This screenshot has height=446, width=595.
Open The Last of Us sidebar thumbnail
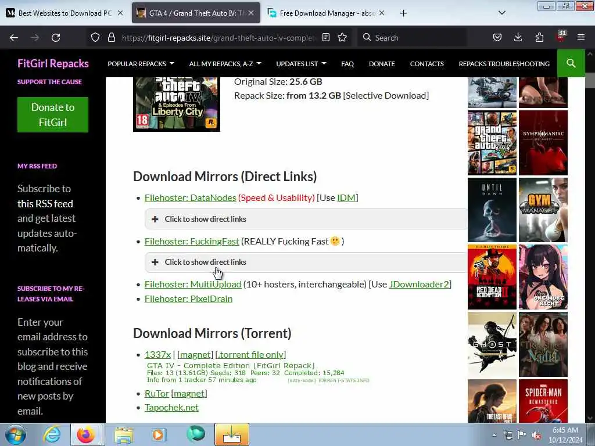tap(492, 401)
